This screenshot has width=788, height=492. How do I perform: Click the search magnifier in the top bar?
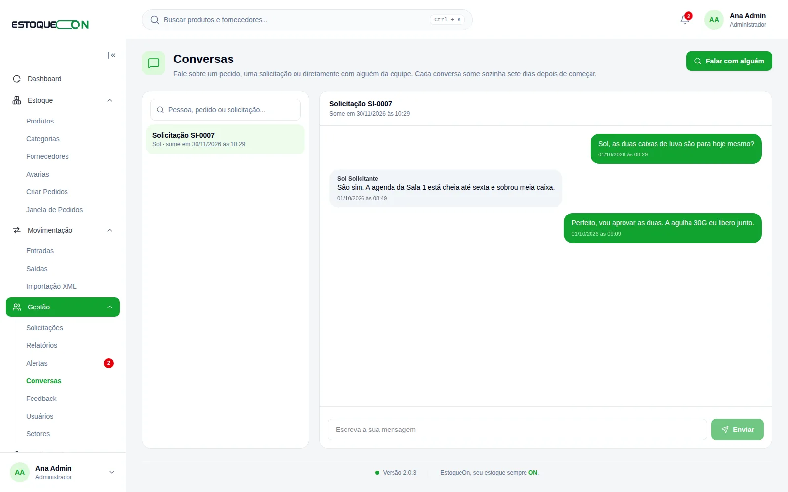point(155,20)
